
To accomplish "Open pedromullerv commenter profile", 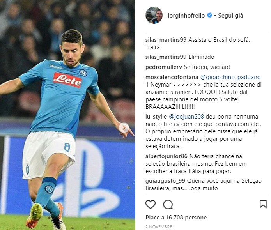I will [164, 67].
